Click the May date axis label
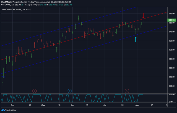177x113 pixels. tap(43, 105)
